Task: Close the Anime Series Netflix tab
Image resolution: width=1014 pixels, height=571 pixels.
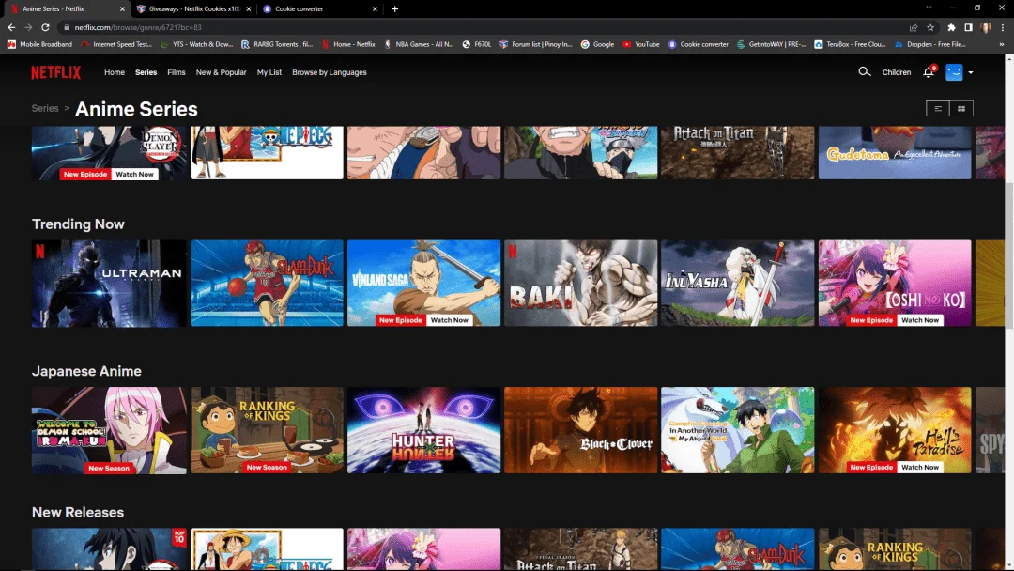Action: point(122,9)
